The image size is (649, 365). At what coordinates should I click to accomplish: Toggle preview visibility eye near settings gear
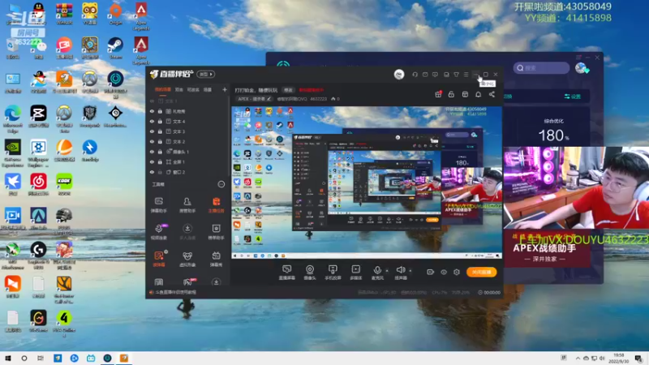(444, 272)
